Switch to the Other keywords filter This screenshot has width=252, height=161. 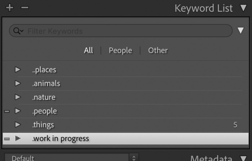pyautogui.click(x=158, y=50)
